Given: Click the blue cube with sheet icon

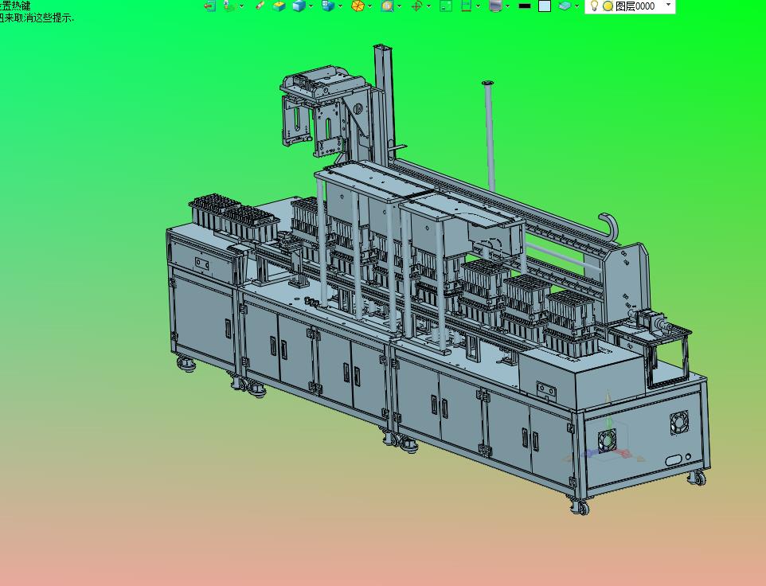Looking at the screenshot, I should 328,6.
